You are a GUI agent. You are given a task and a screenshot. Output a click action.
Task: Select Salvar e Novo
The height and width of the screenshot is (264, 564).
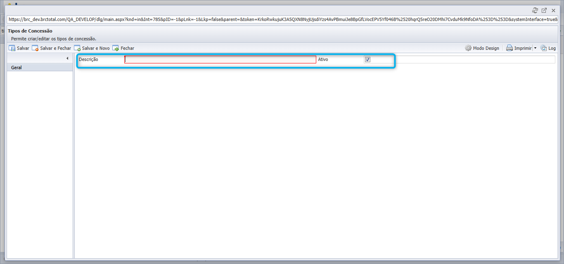[92, 48]
